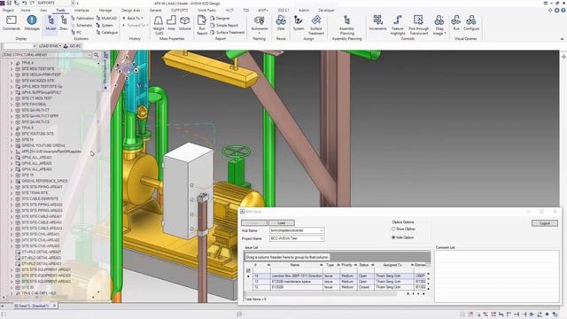Open the LOAD SIMS dropdown
This screenshot has width=567, height=319.
50,46
